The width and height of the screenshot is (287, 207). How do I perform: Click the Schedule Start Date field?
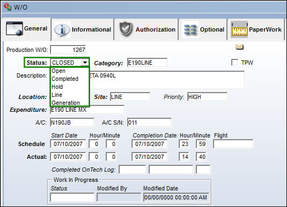(x=68, y=144)
